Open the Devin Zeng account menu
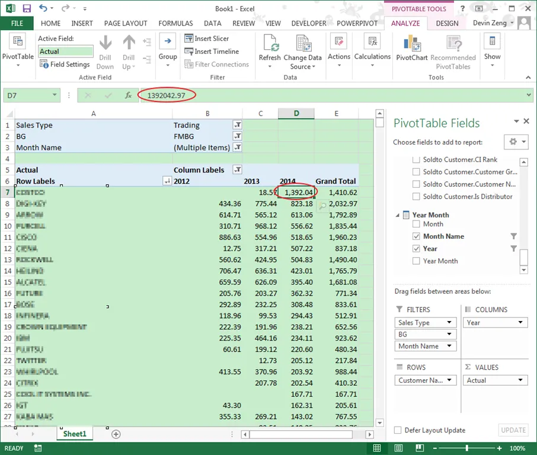The image size is (537, 455). tap(493, 23)
